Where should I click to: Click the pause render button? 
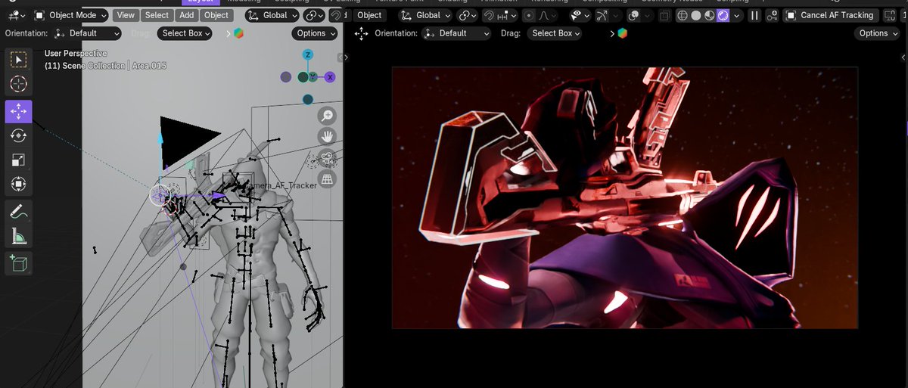tap(754, 15)
